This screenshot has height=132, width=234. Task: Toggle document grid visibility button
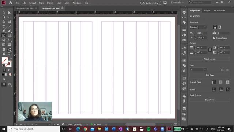click(x=227, y=82)
